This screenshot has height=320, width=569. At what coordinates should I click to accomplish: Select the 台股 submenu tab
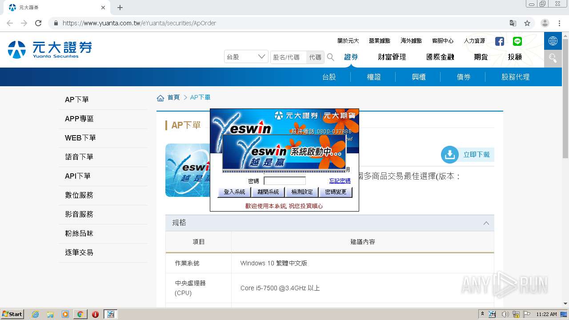(x=329, y=77)
